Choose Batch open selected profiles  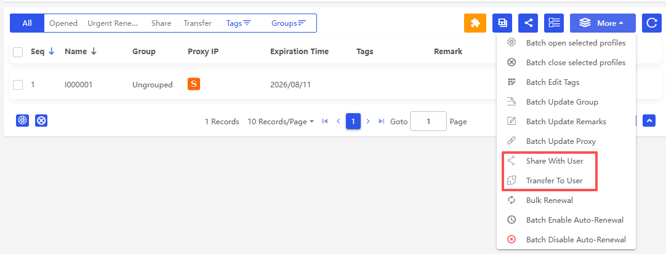coord(566,43)
